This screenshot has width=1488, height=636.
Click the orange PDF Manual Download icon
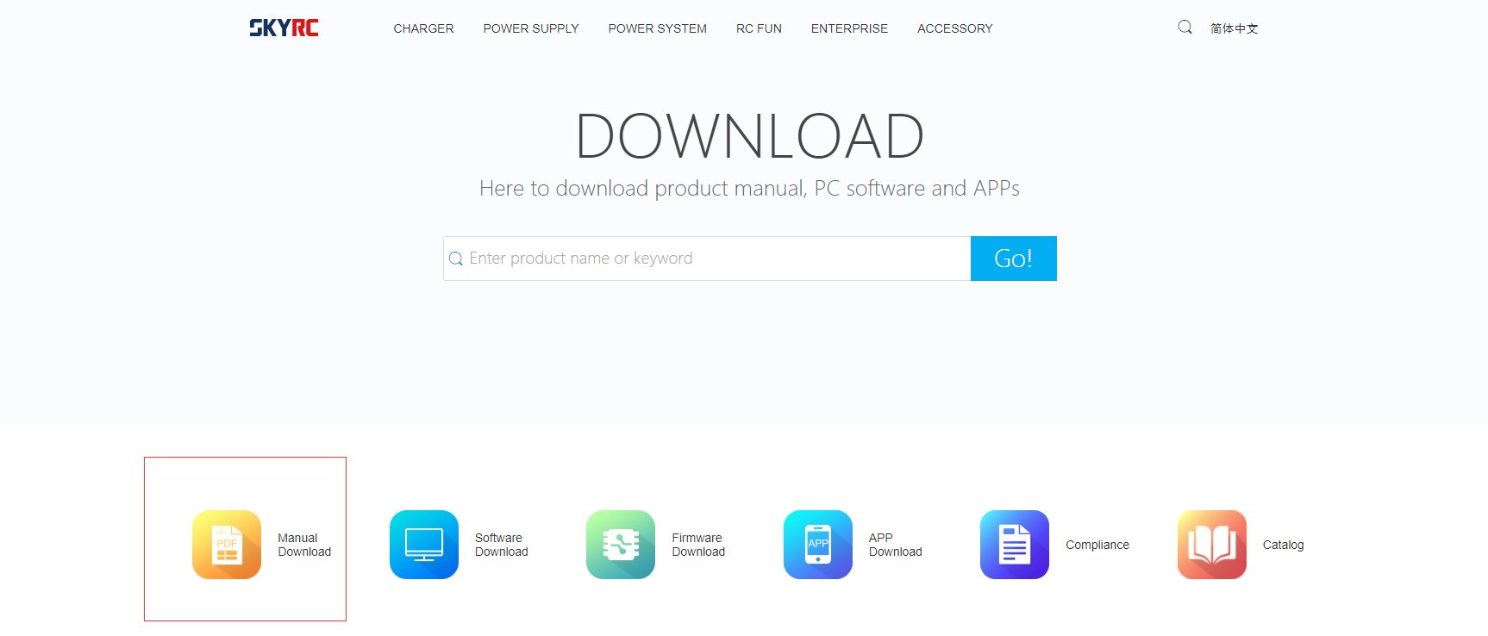(x=227, y=545)
